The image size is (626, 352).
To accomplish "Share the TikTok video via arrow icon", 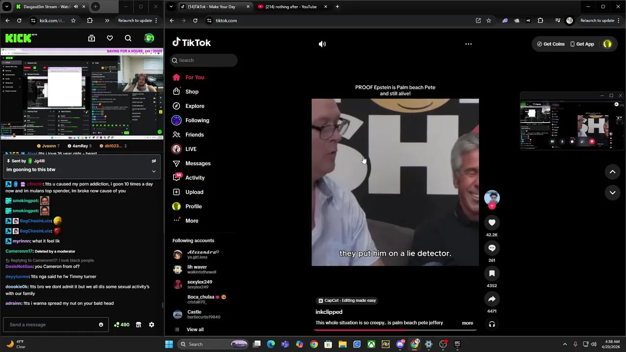I will (492, 299).
